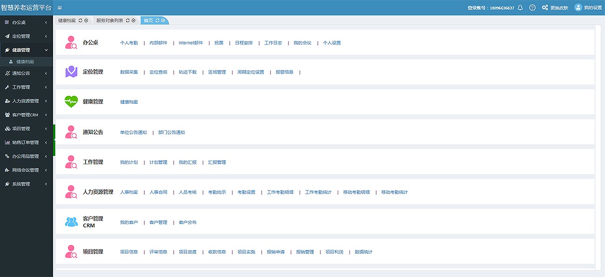Viewport: 605px width, 277px height.
Task: Open the 个人考勤 link
Action: tap(129, 43)
